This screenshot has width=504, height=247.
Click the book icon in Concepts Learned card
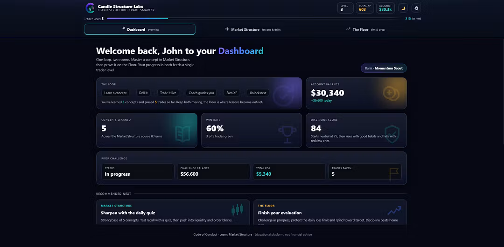(x=182, y=134)
